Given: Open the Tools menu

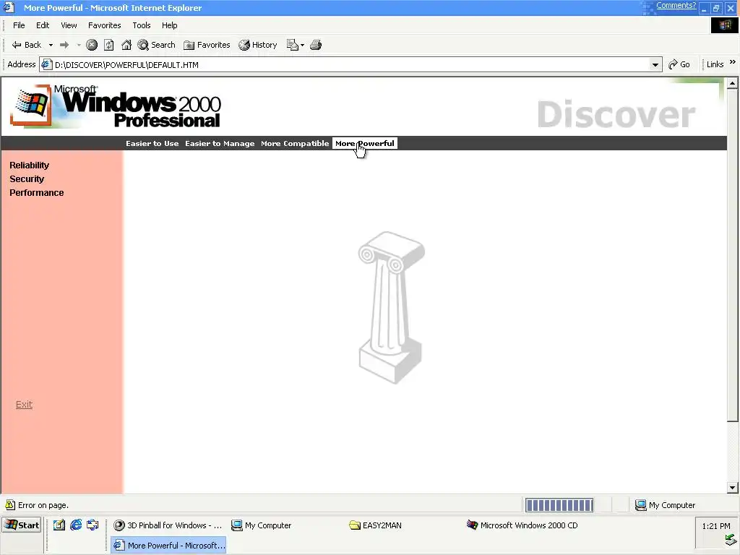Looking at the screenshot, I should [141, 25].
